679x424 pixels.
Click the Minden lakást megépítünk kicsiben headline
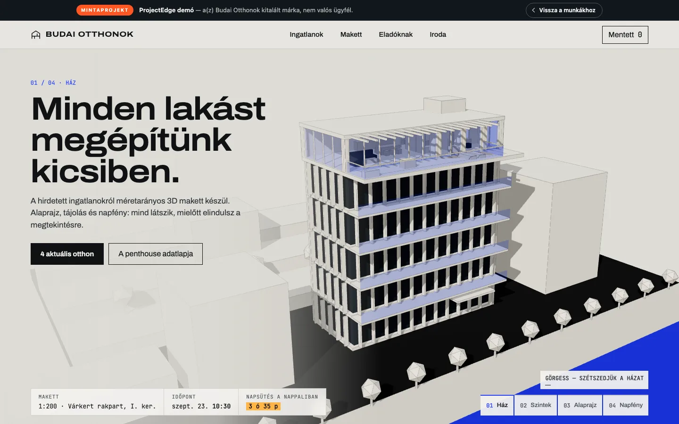149,139
